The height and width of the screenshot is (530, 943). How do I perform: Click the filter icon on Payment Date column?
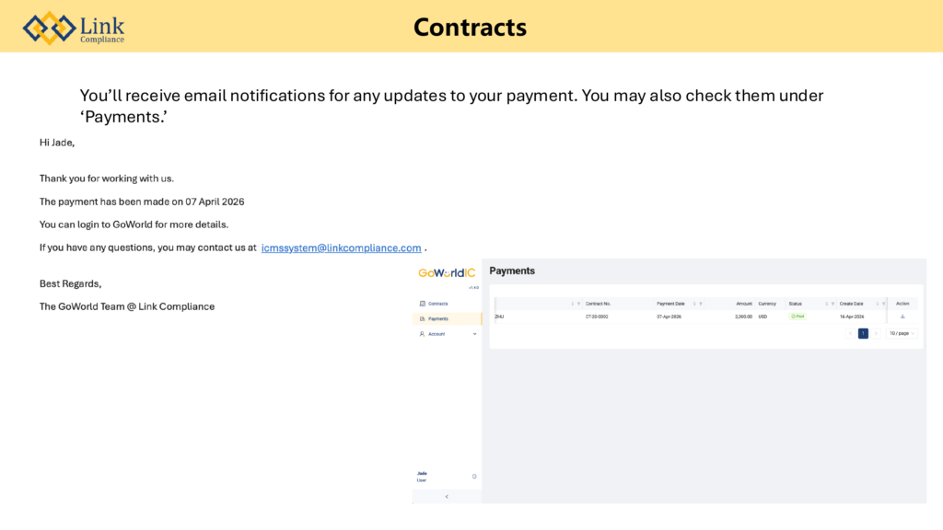(701, 304)
